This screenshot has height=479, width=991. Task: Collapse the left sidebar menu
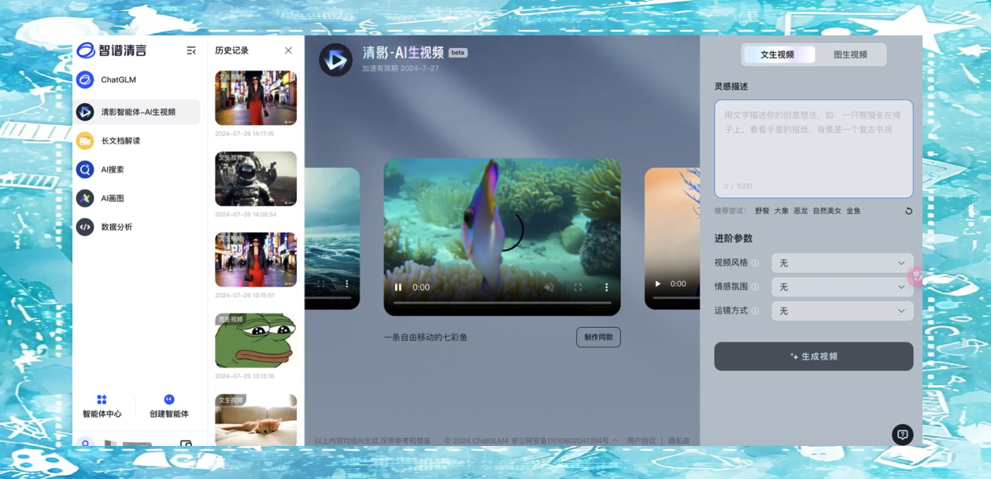[x=191, y=50]
